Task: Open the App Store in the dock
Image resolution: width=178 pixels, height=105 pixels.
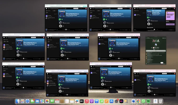Action: click(x=111, y=101)
